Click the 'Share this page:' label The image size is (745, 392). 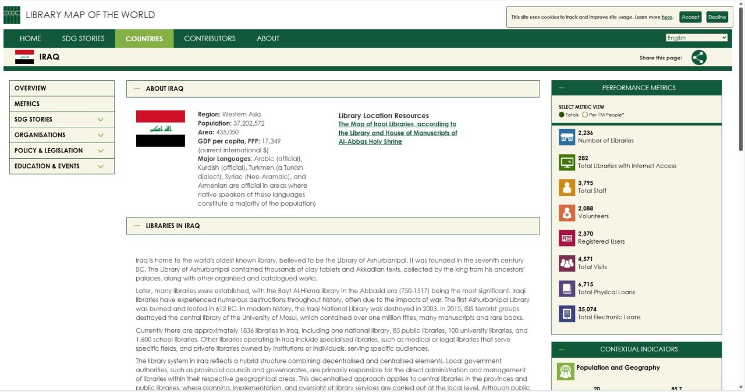(661, 58)
